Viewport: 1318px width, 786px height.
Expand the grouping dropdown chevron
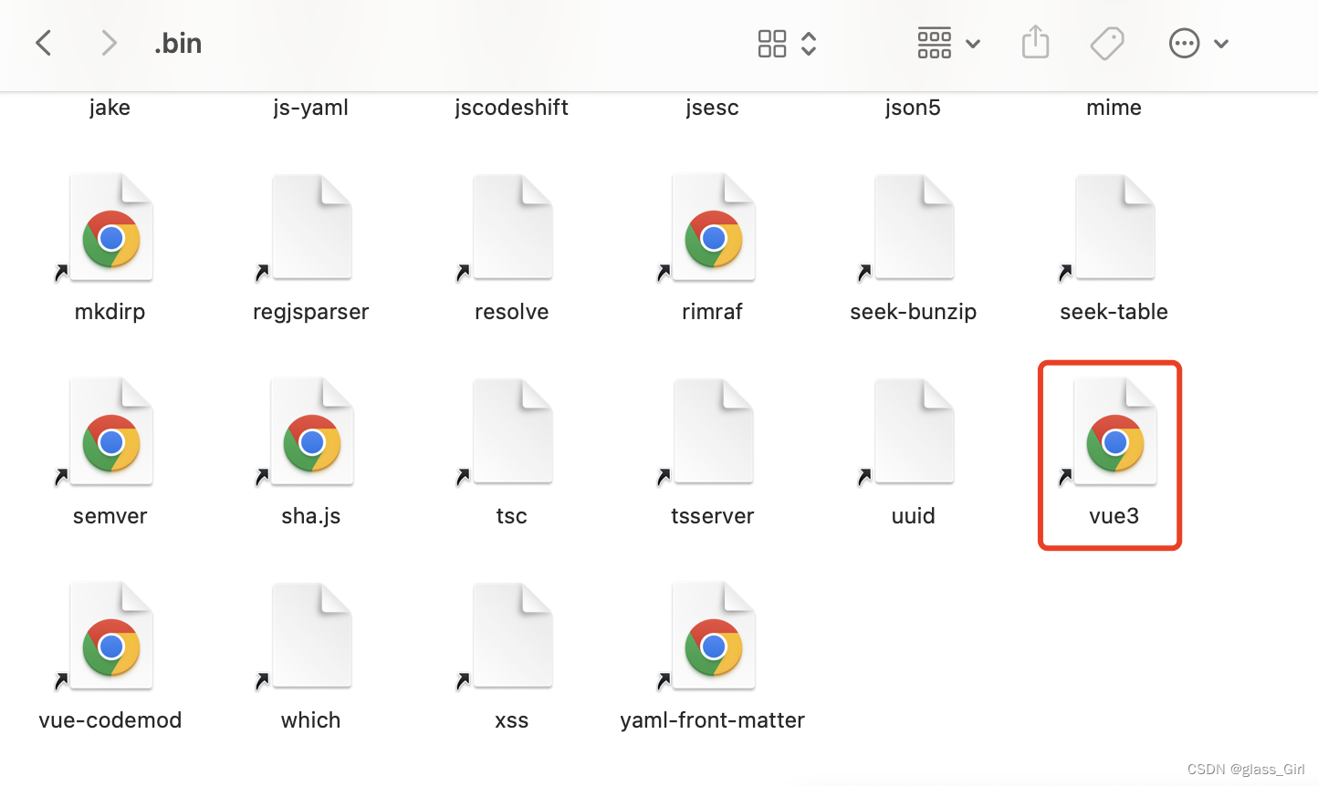pyautogui.click(x=973, y=44)
